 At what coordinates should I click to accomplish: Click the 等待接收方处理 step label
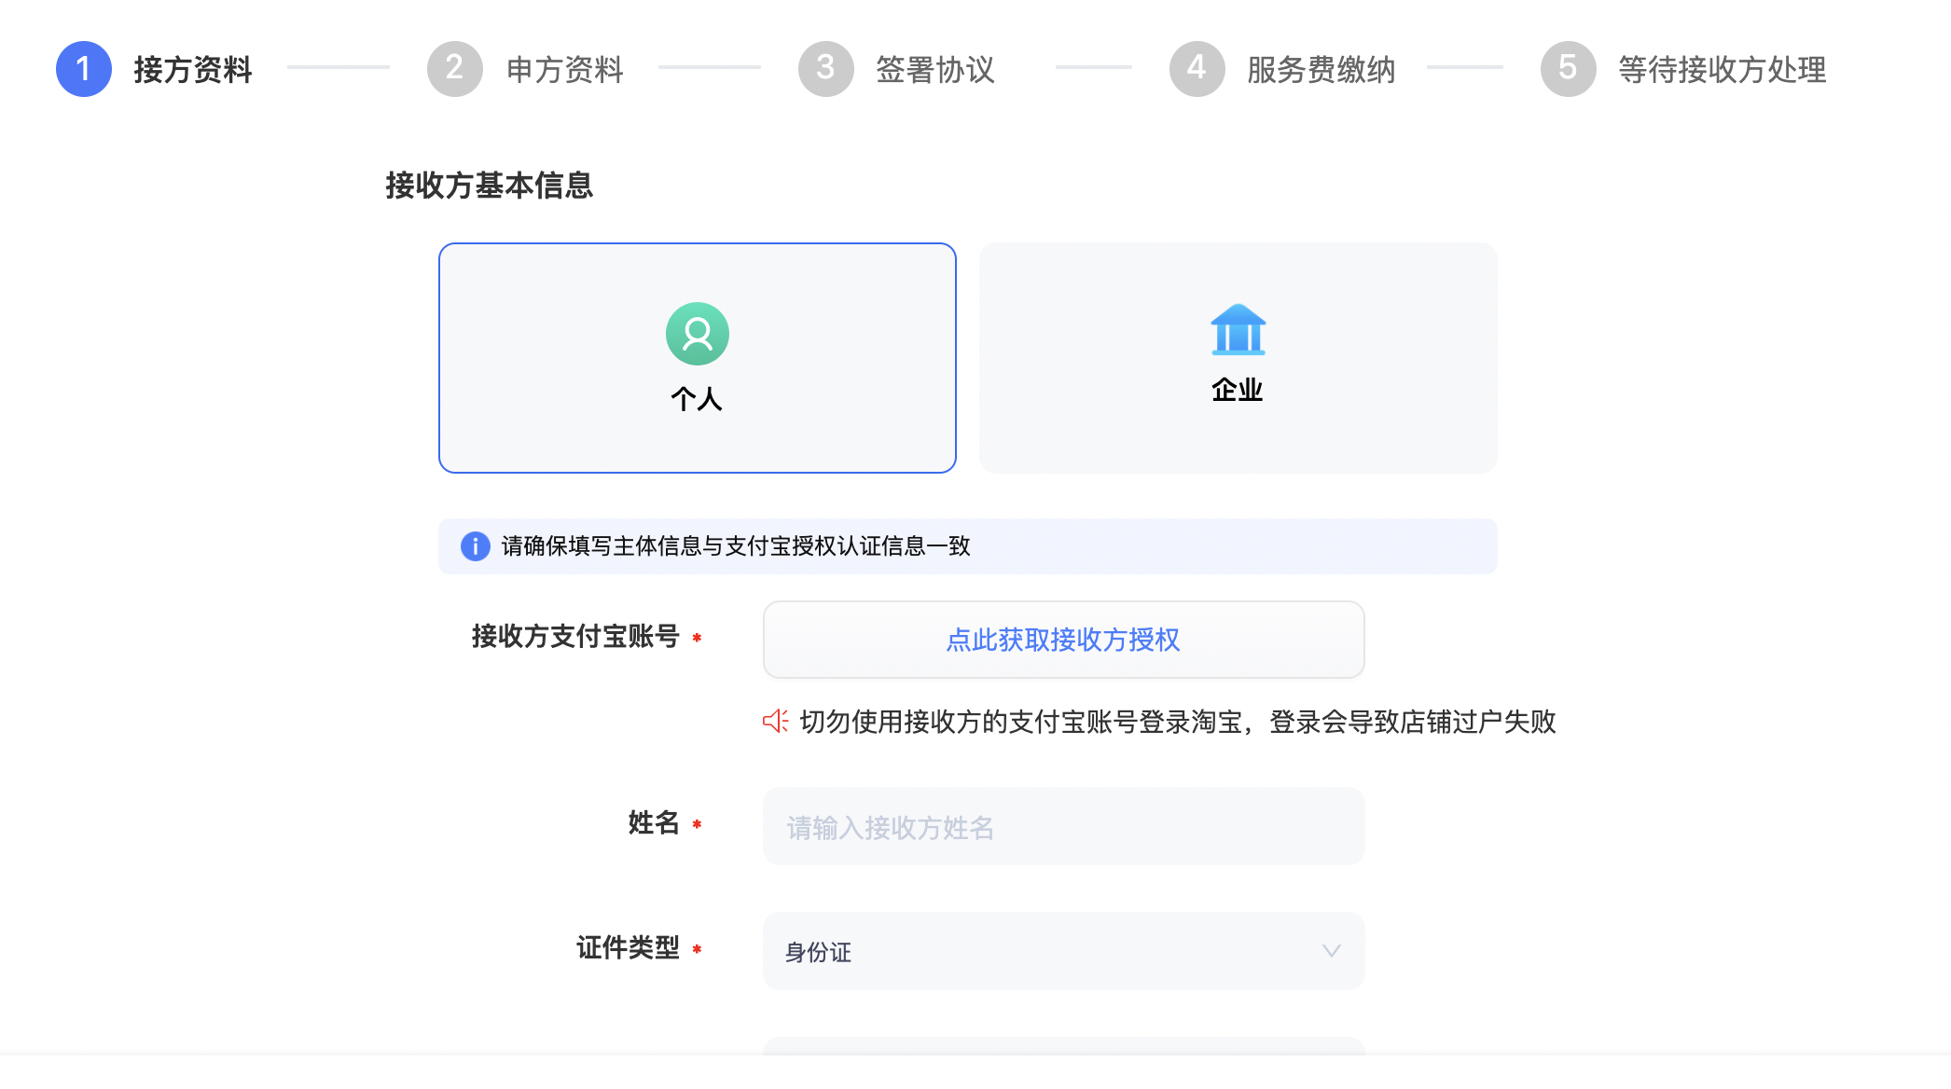1722,70
